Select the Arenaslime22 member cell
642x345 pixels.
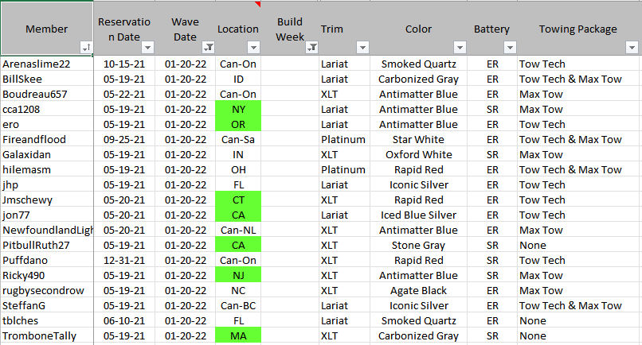coord(46,64)
